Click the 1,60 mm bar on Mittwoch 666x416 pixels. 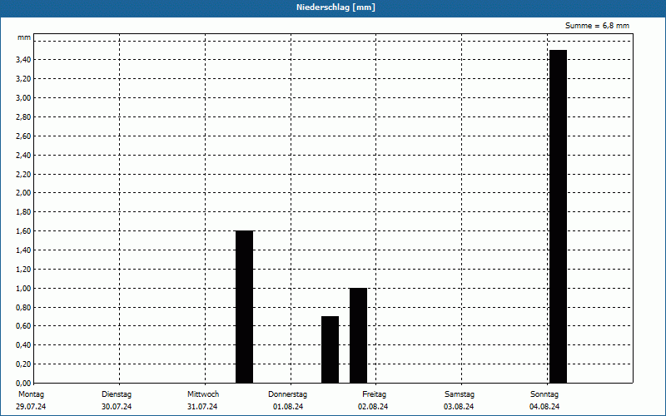[244, 307]
